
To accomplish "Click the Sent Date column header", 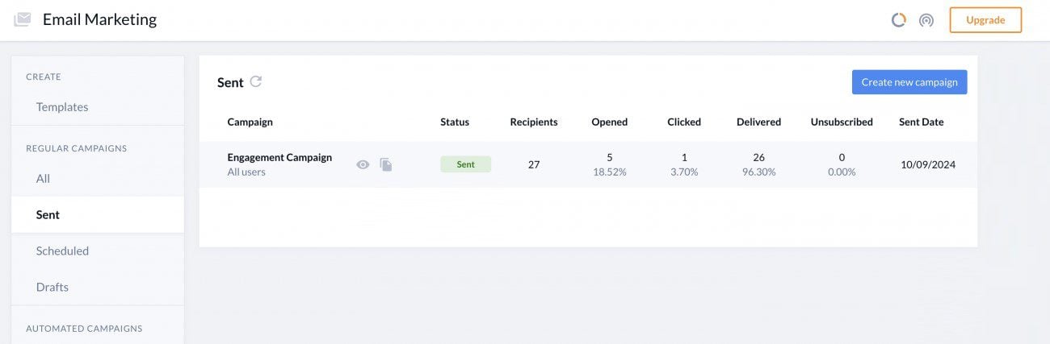I will point(921,122).
